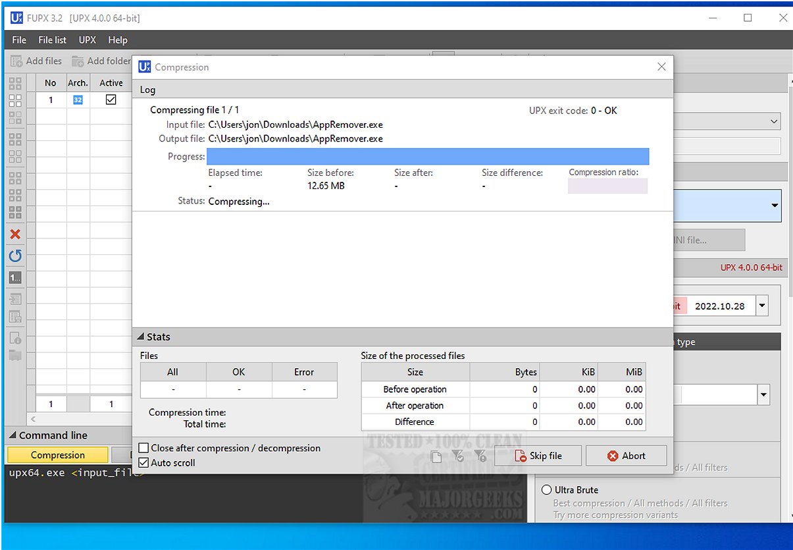
Task: Click the Arch. column header
Action: 78,82
